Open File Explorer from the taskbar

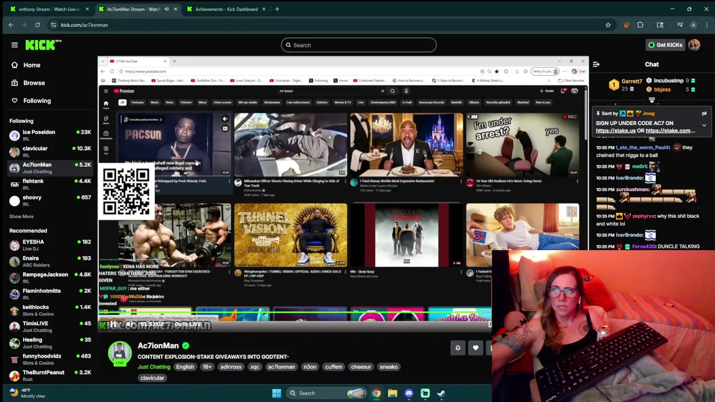(x=392, y=393)
